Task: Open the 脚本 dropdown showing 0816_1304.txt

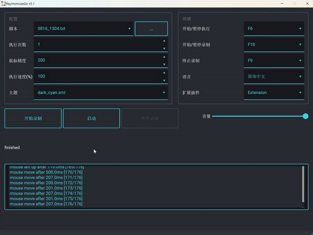Action: (83, 29)
